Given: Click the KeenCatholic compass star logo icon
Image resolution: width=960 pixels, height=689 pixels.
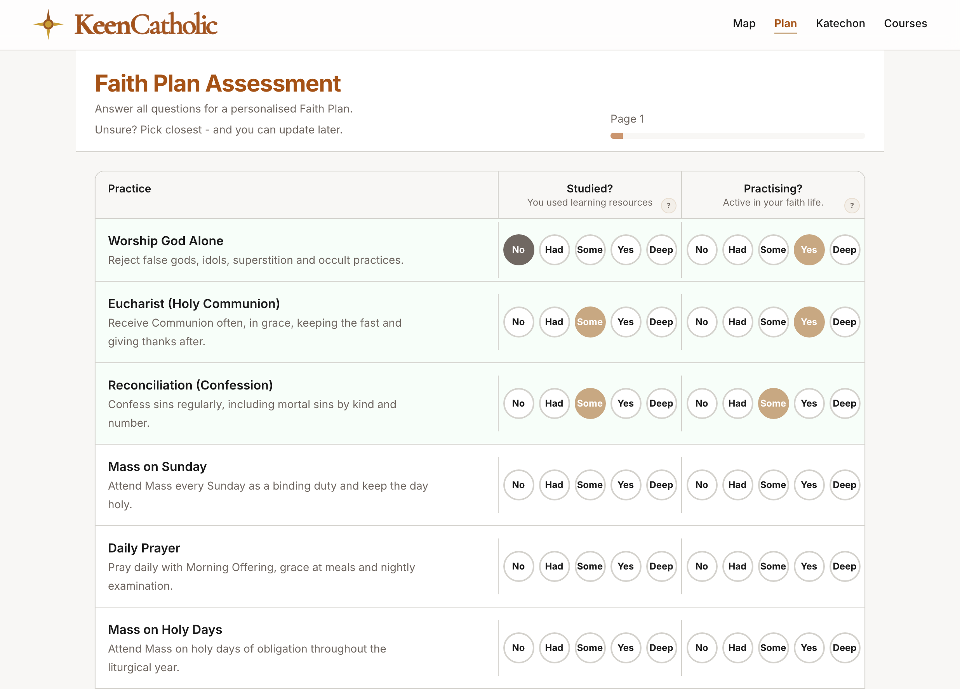Looking at the screenshot, I should point(48,24).
